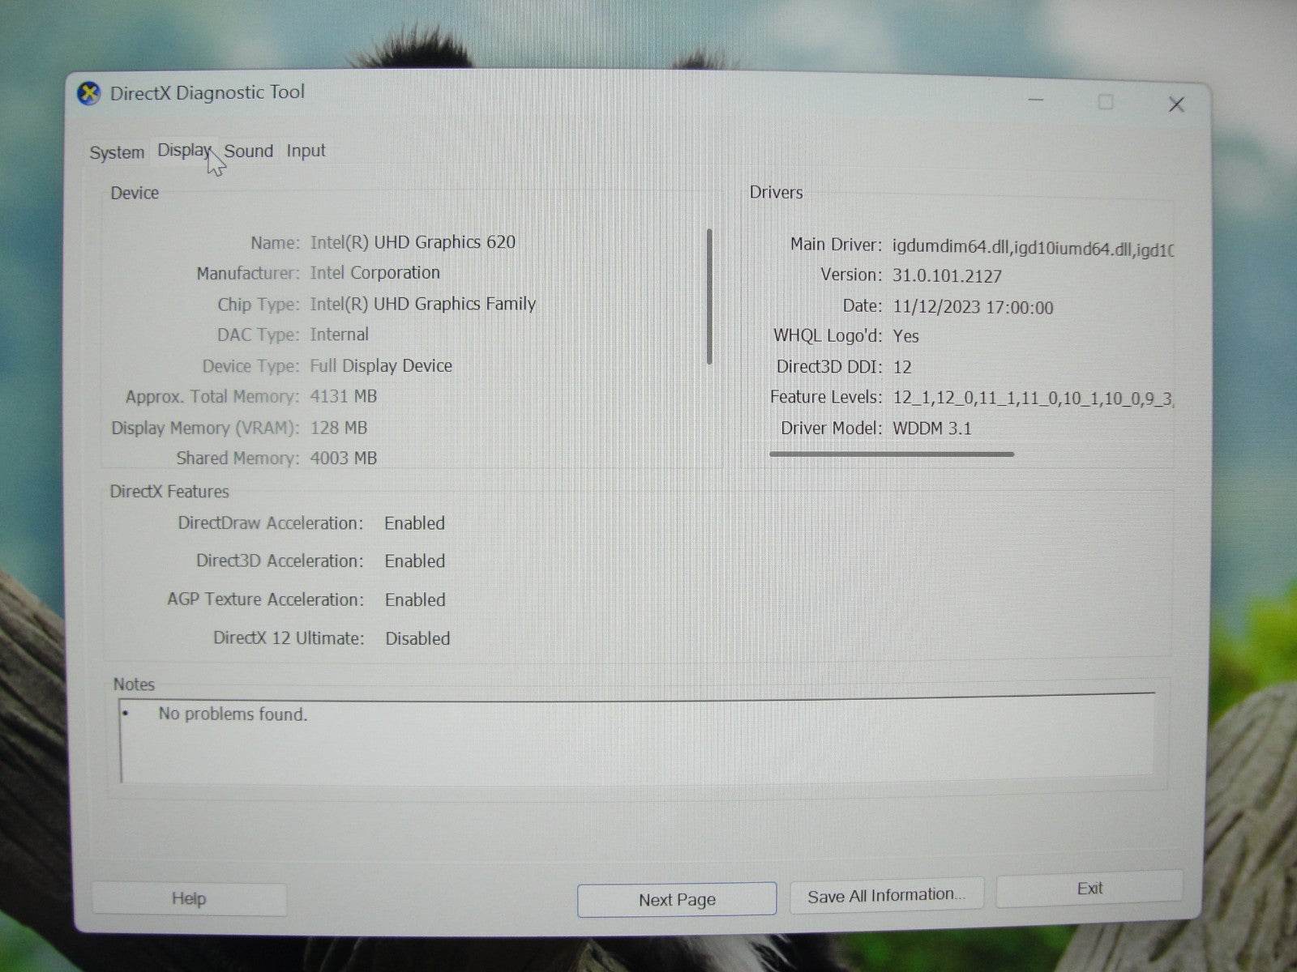This screenshot has width=1297, height=972.
Task: Click the DirectX Diagnostic Tool title bar icon
Action: point(89,92)
